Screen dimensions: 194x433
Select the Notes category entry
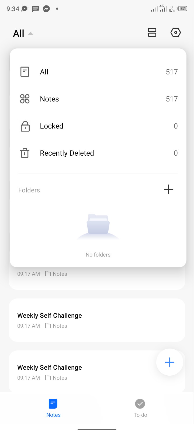(x=98, y=99)
